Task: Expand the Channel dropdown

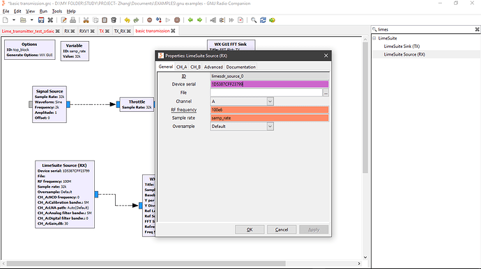Action: point(270,101)
